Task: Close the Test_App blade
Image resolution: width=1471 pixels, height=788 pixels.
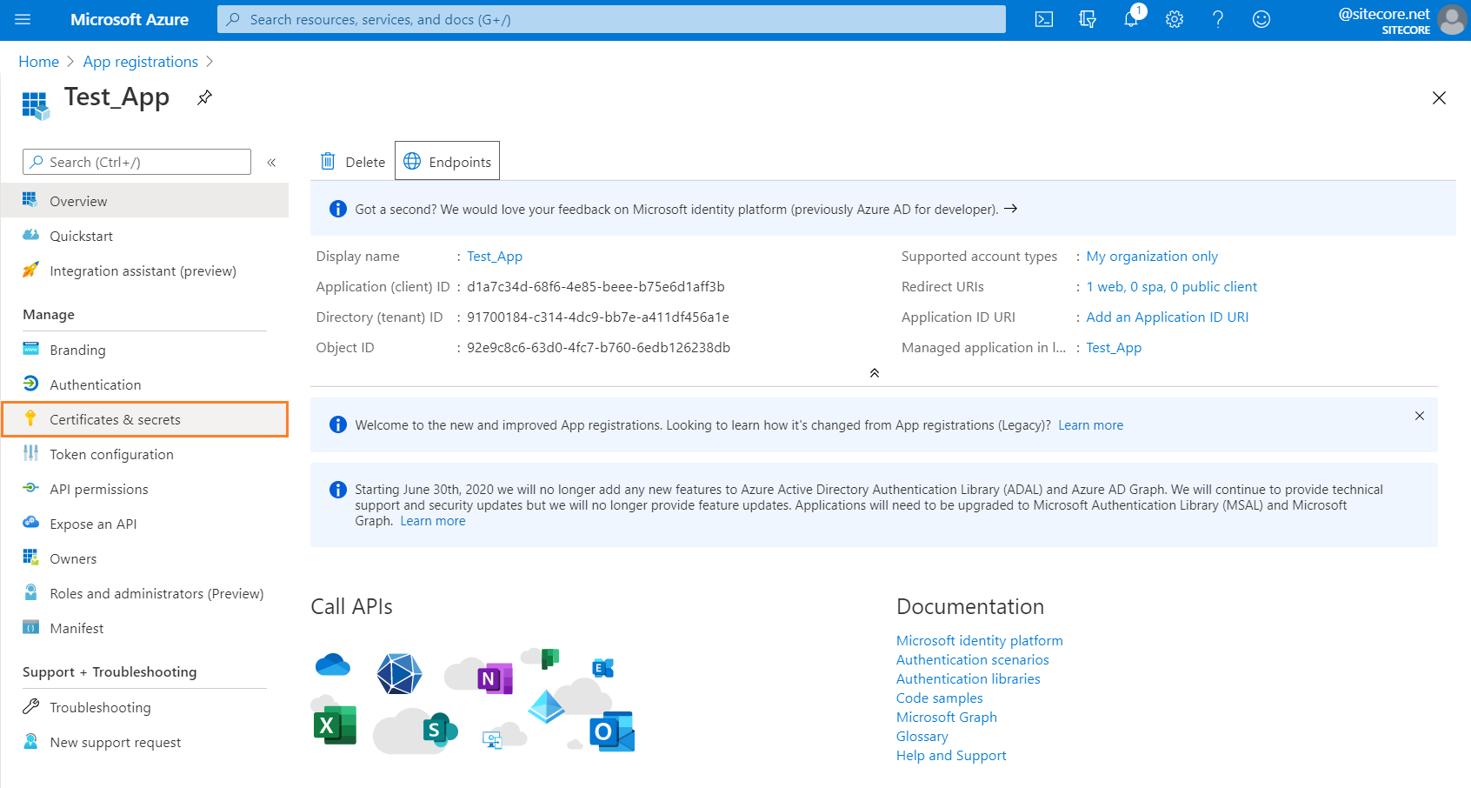Action: [x=1439, y=98]
